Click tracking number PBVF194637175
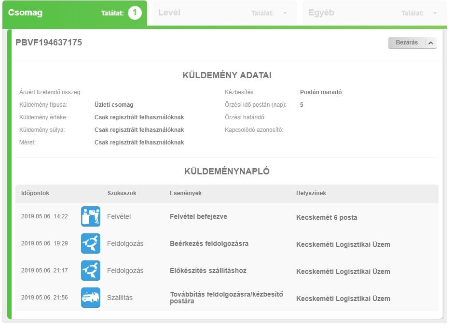453x328 pixels. point(49,43)
